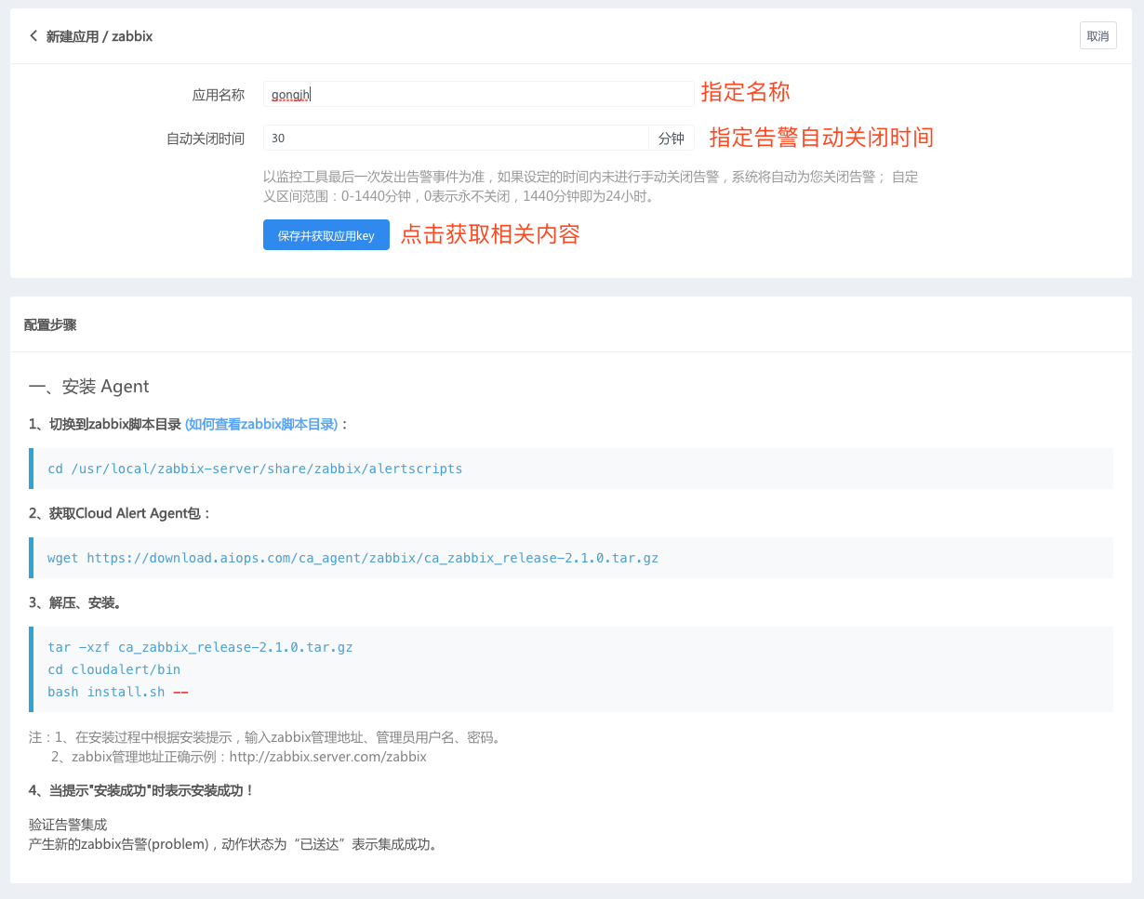Click the 一、安装 Agent heading
Viewport: 1144px width, 899px height.
click(x=89, y=387)
